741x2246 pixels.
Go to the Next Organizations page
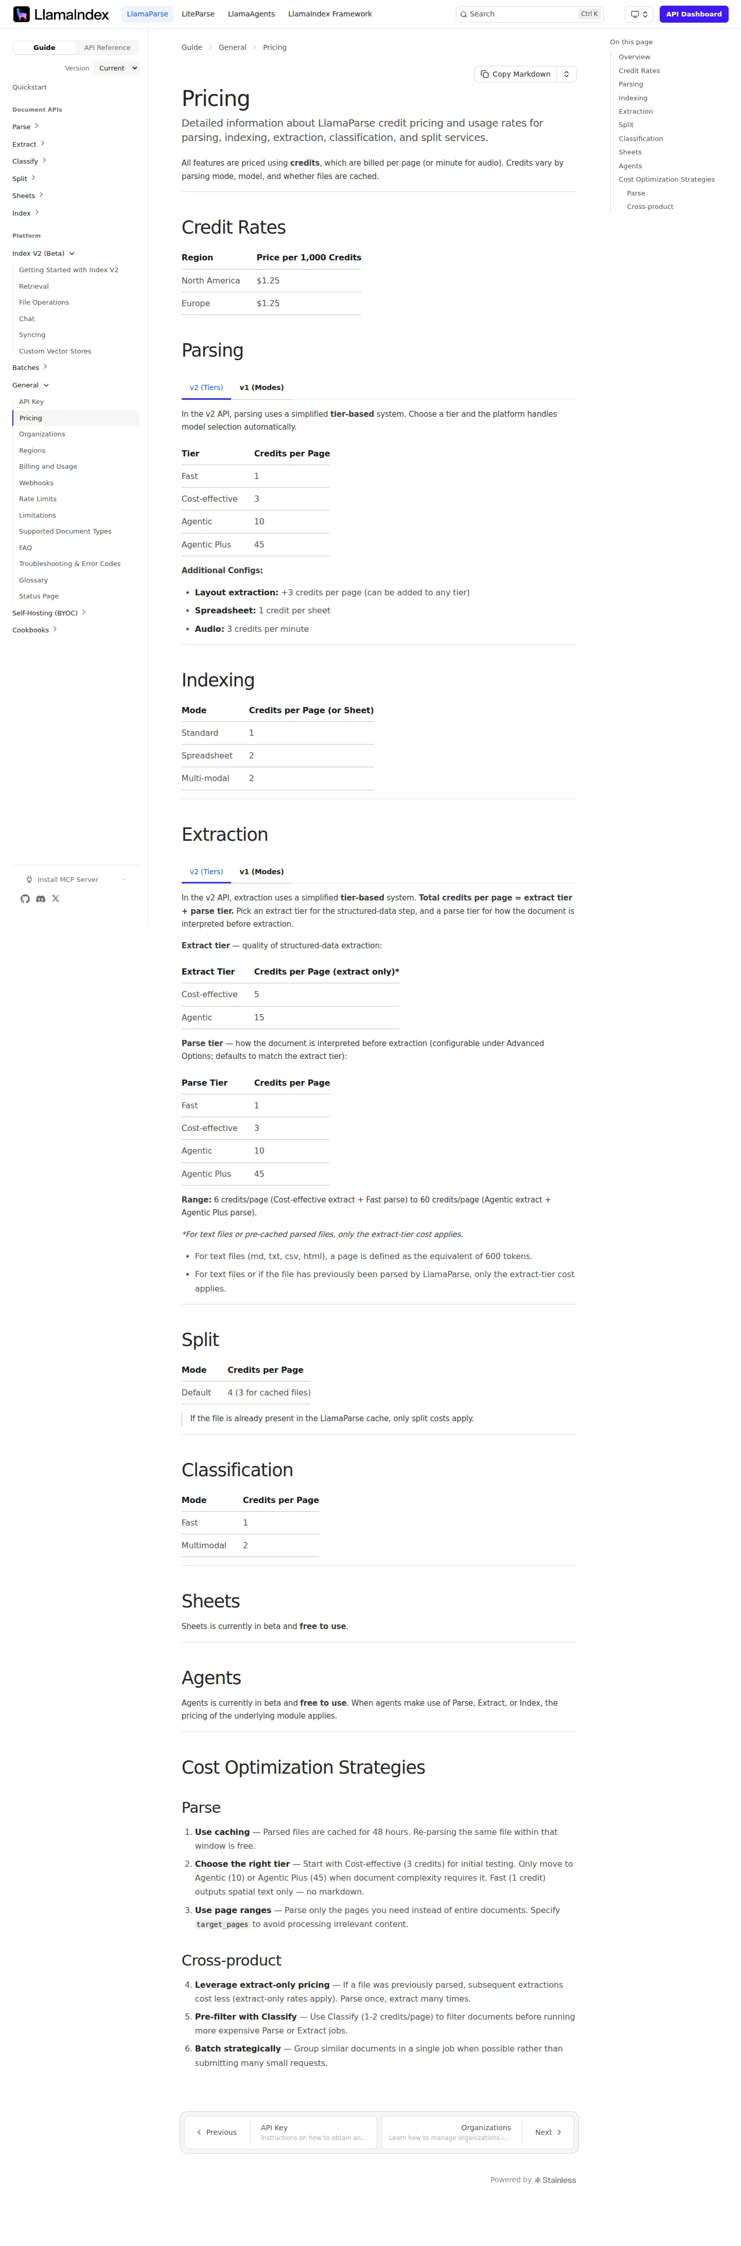point(478,2132)
